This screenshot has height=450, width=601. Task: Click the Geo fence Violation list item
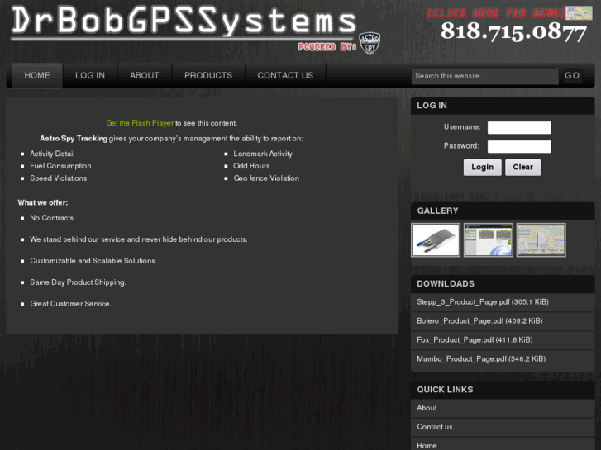coord(266,178)
